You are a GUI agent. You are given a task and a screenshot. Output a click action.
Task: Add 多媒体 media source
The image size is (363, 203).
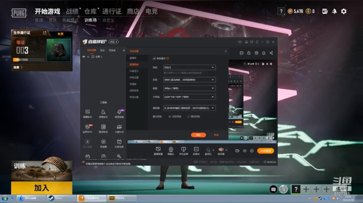[x=196, y=151]
